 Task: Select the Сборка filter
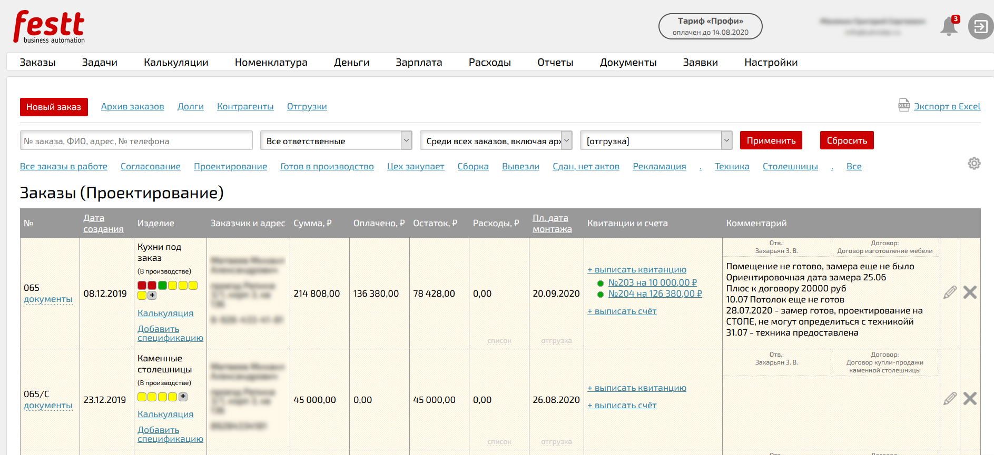pyautogui.click(x=473, y=166)
